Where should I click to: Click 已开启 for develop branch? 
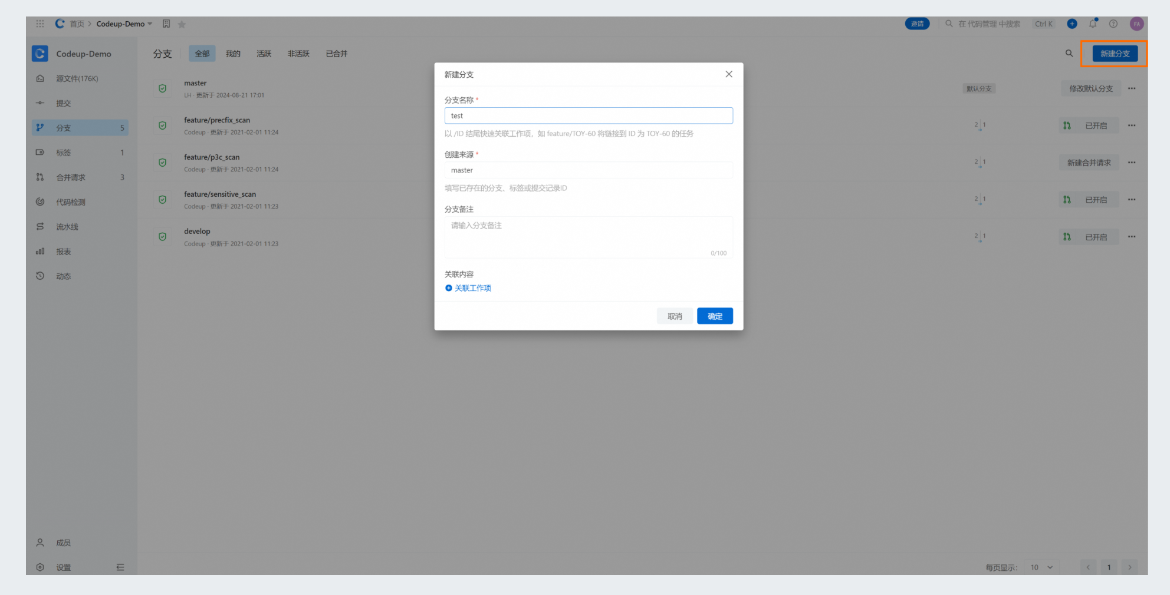point(1089,237)
